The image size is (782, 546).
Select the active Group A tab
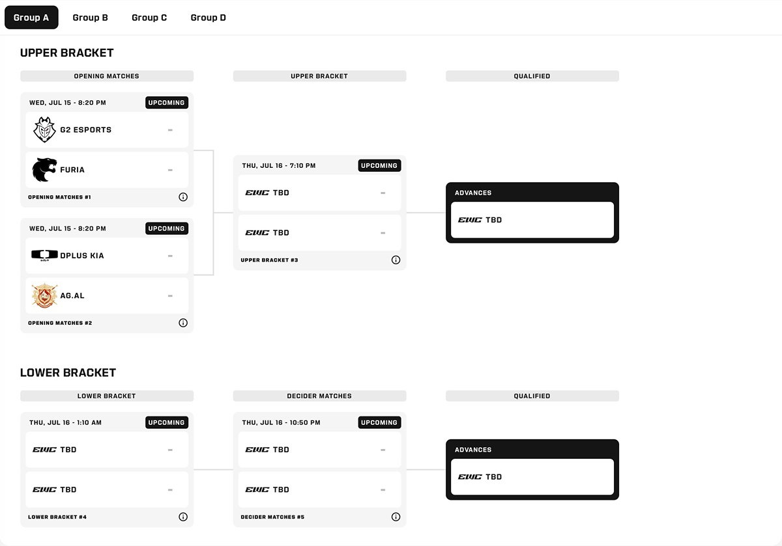(x=31, y=18)
